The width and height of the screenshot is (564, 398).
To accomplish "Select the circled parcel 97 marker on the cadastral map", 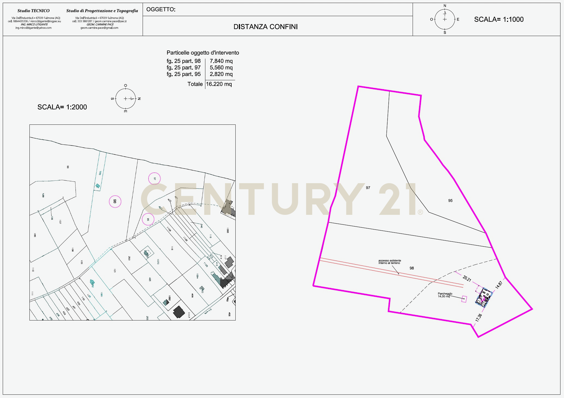I will tap(154, 179).
